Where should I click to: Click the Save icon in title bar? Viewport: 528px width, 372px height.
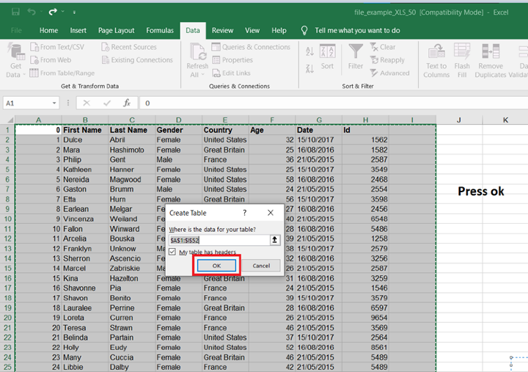(15, 12)
